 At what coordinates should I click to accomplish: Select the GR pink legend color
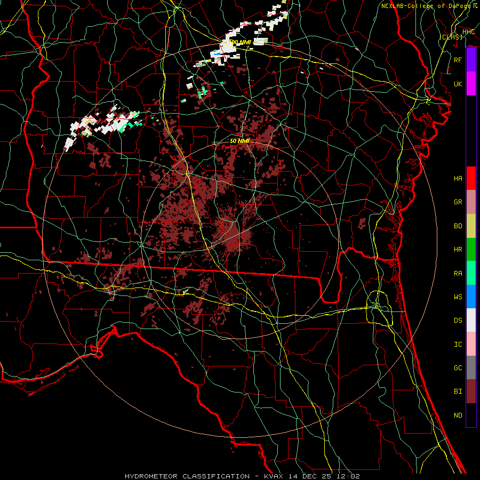[x=471, y=202]
